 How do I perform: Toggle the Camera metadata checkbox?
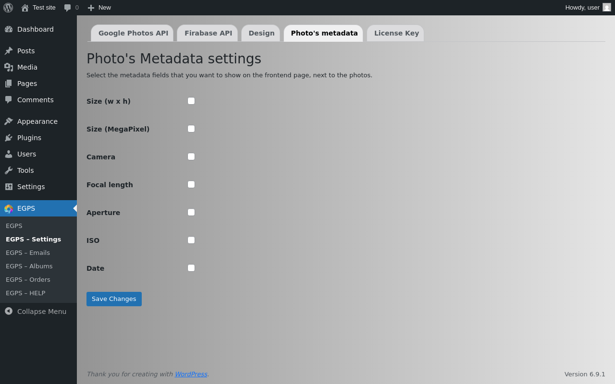(x=191, y=156)
